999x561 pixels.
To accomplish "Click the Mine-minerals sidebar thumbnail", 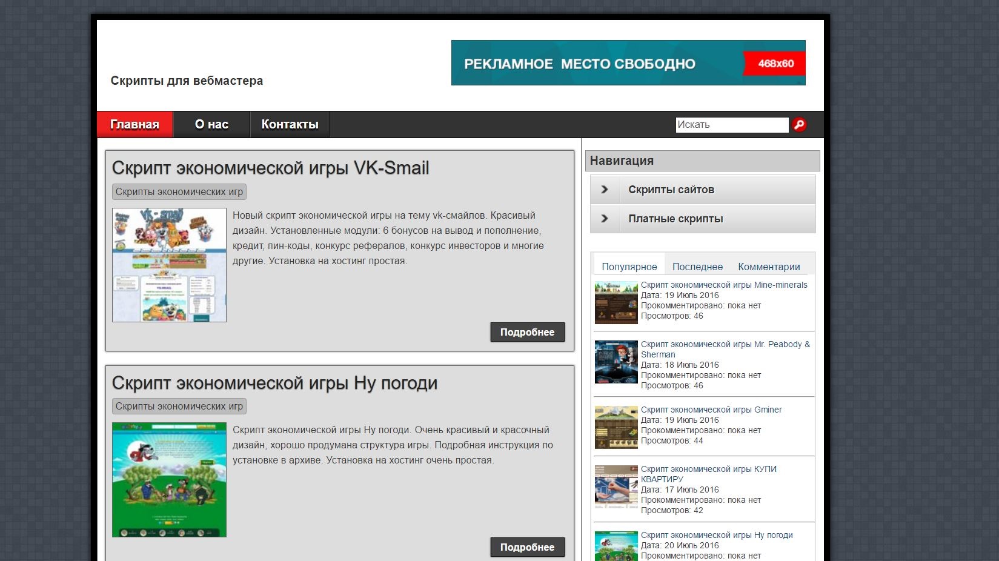I will 616,302.
